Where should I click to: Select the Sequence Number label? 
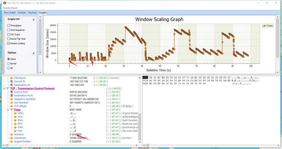click(x=25, y=99)
